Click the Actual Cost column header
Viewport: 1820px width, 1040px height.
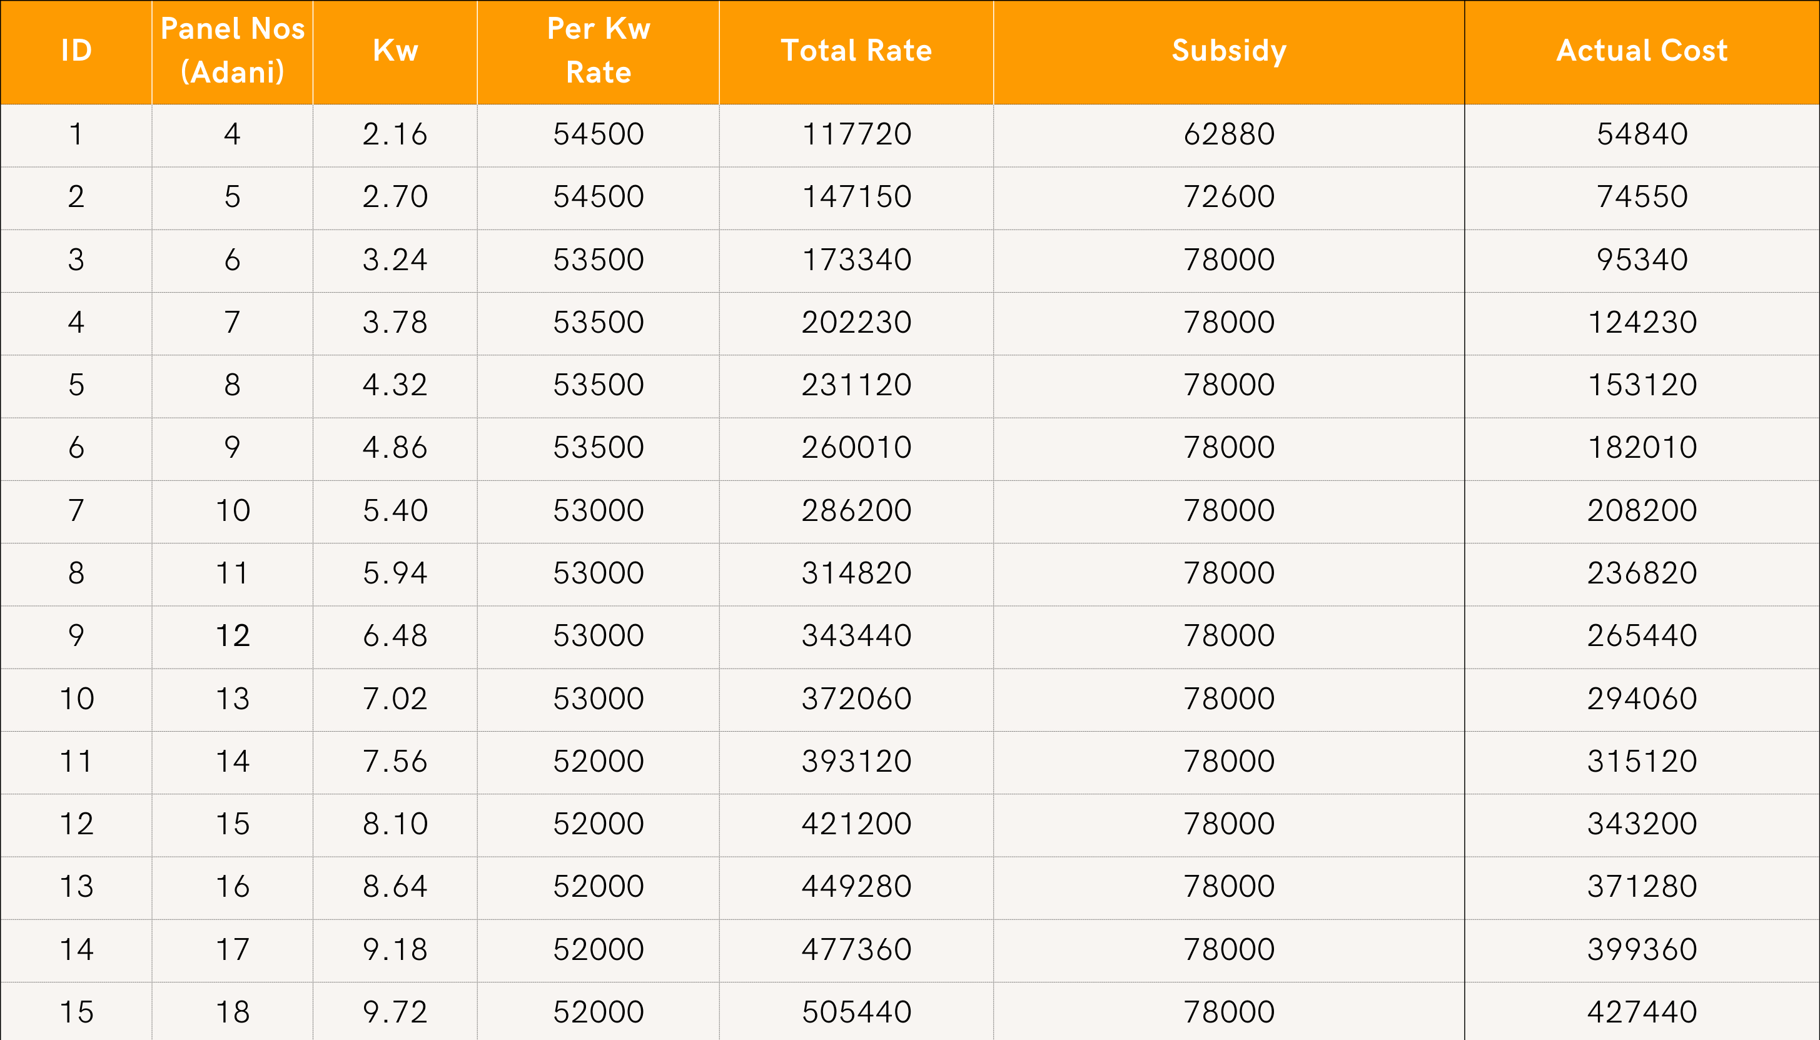pyautogui.click(x=1641, y=51)
